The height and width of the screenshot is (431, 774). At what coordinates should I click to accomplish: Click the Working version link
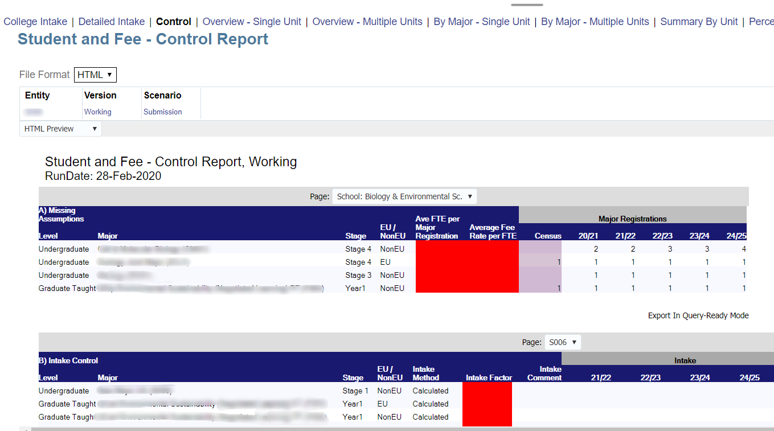pyautogui.click(x=98, y=112)
